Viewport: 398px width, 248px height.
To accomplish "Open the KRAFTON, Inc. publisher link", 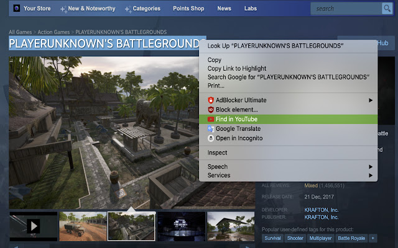I will coord(322,218).
